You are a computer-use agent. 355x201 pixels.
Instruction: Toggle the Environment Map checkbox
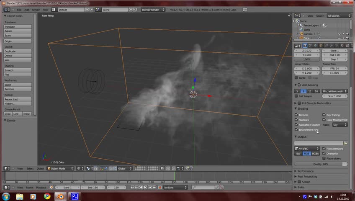296,129
